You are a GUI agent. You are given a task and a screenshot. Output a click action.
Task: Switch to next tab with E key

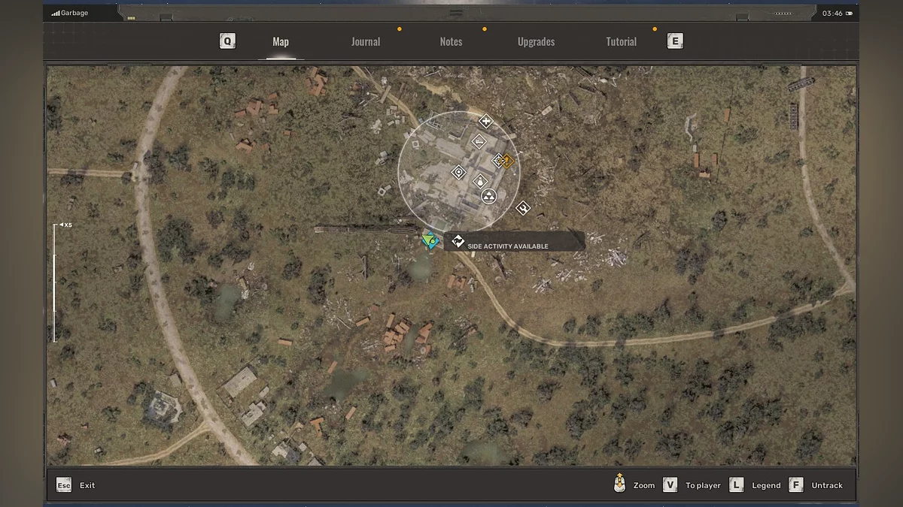click(675, 41)
